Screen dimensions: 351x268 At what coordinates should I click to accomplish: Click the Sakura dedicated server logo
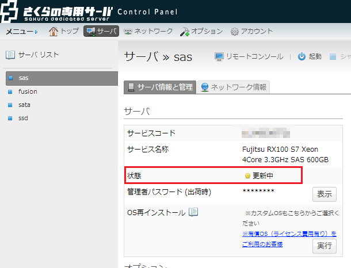(x=56, y=12)
